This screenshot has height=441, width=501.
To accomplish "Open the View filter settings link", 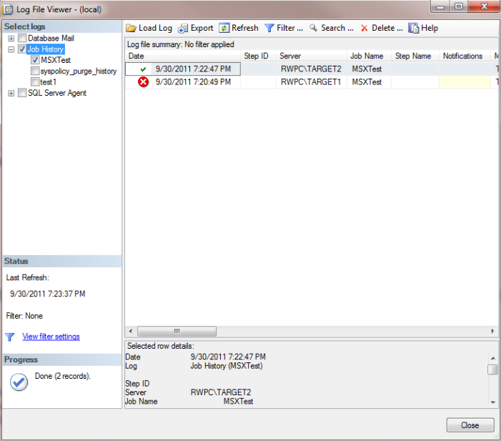I will point(51,337).
